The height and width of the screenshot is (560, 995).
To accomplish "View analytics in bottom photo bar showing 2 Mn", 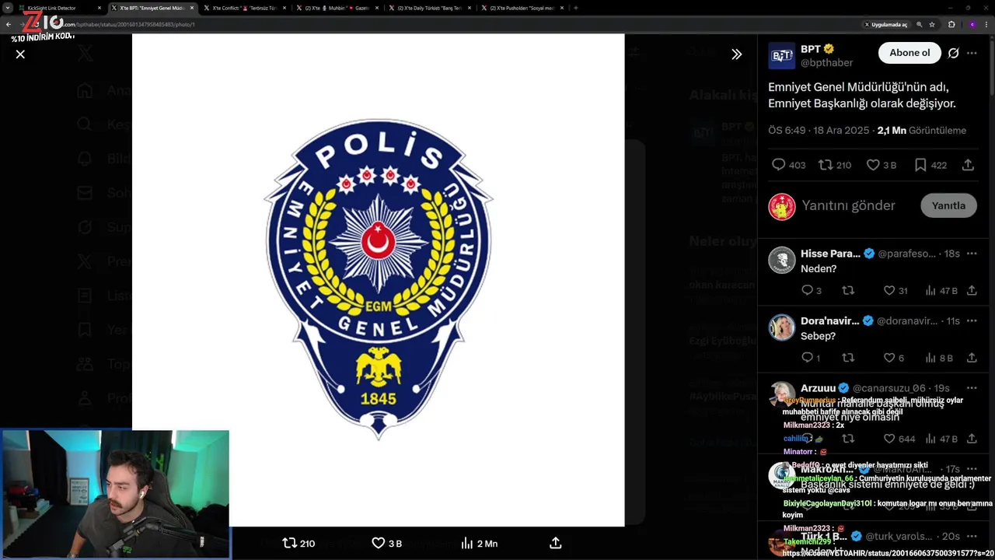I will [x=480, y=543].
